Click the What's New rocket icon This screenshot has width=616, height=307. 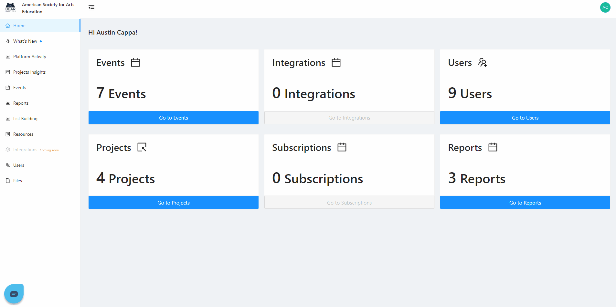[x=8, y=41]
